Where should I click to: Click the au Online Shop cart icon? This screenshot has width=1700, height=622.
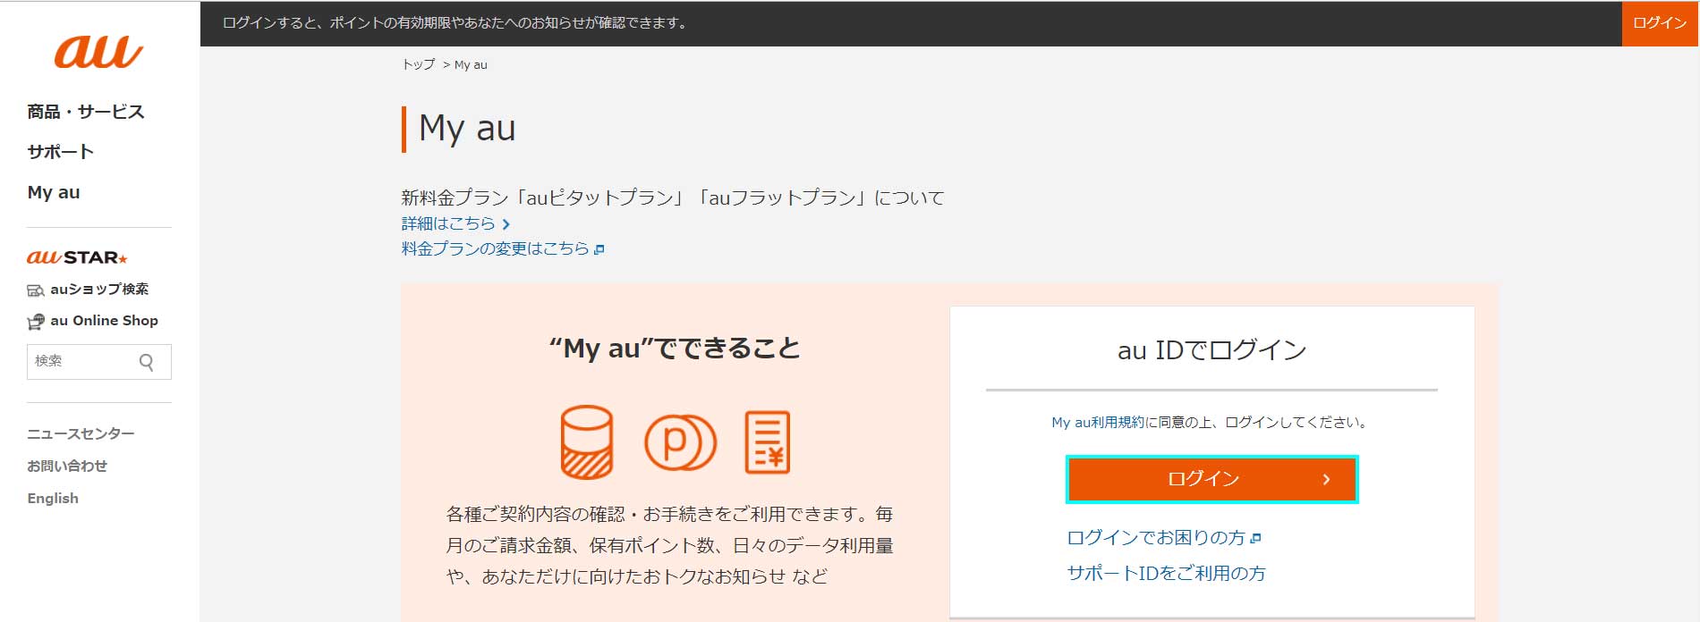35,322
